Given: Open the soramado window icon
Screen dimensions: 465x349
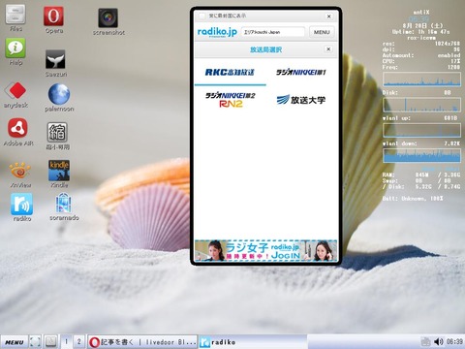Looking at the screenshot, I should pyautogui.click(x=63, y=204).
